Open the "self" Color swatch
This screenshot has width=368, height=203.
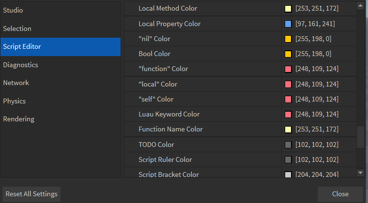288,99
